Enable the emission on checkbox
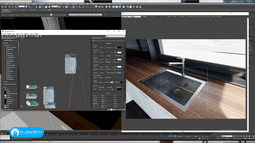 [96, 87]
